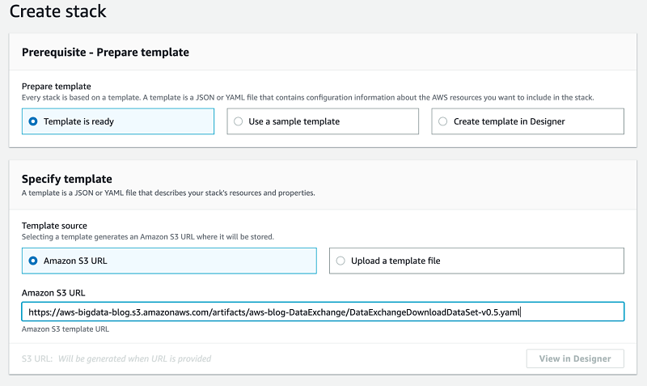Click the Create stack page title

(x=58, y=12)
